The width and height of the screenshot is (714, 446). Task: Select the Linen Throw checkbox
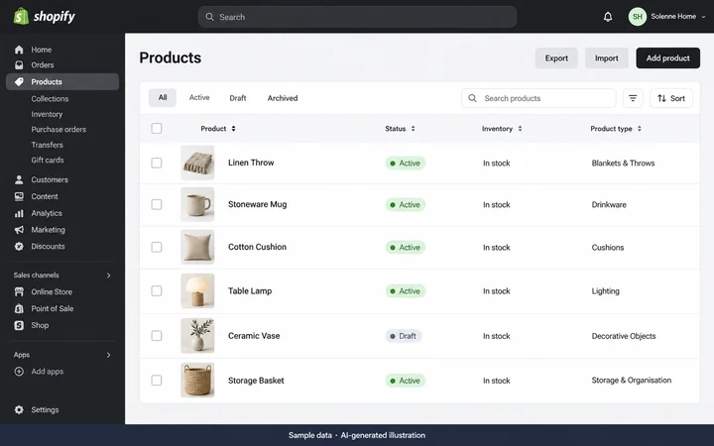coord(157,163)
